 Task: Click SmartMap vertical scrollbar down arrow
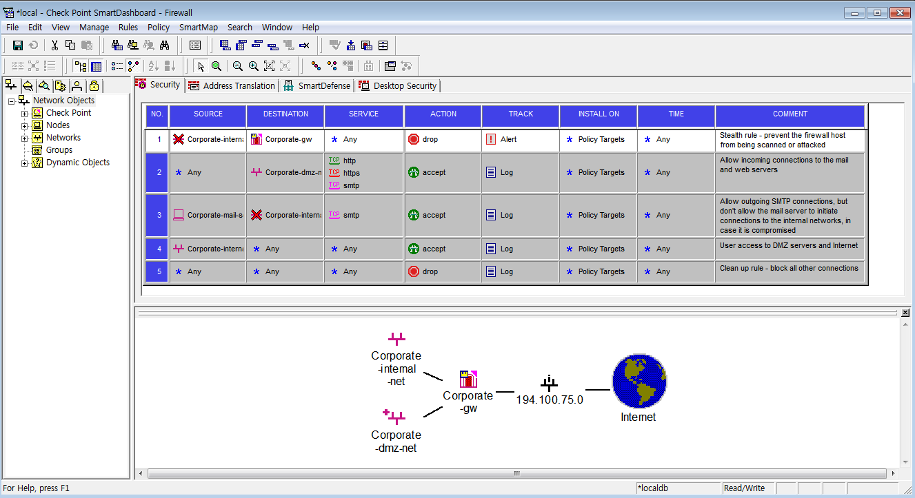(905, 461)
